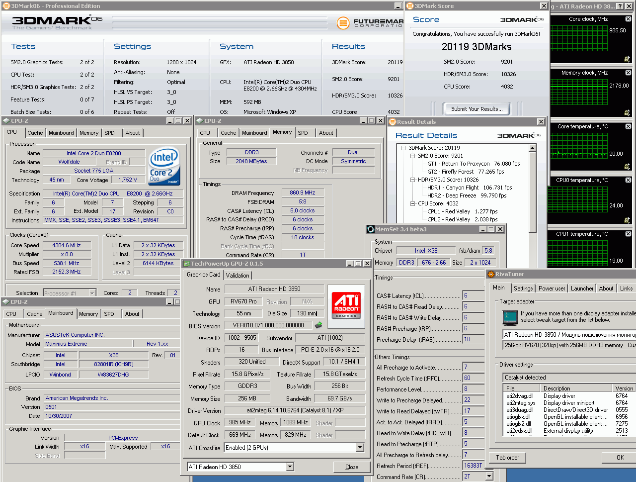Click the Result Details window title icon

click(392, 122)
